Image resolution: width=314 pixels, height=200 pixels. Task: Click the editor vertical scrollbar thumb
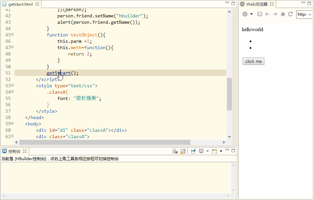(x=229, y=94)
